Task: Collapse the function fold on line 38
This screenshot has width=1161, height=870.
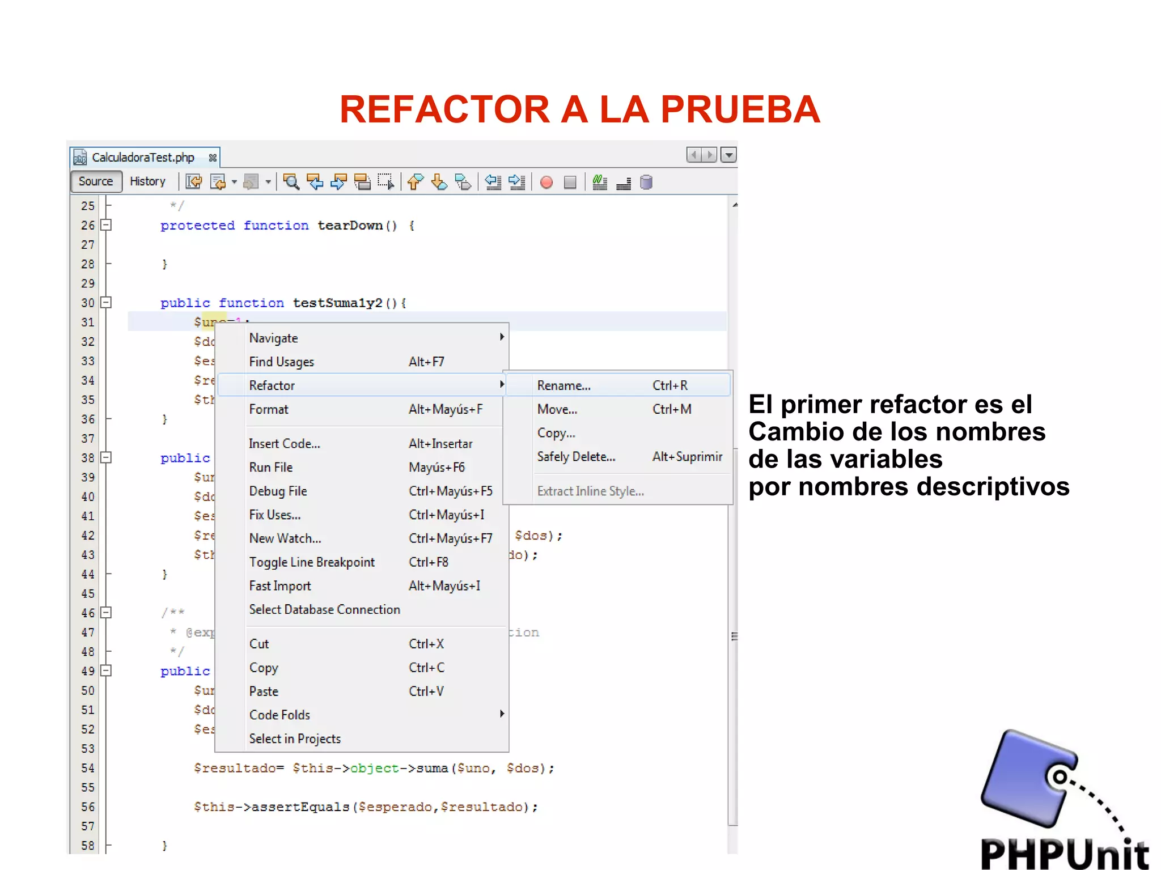Action: [106, 457]
